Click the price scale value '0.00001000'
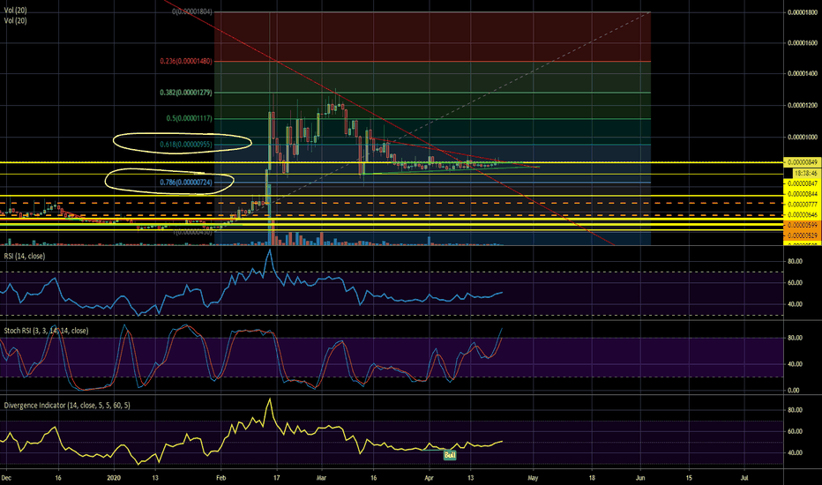Viewport: 822px width, 485px height. tap(803, 137)
